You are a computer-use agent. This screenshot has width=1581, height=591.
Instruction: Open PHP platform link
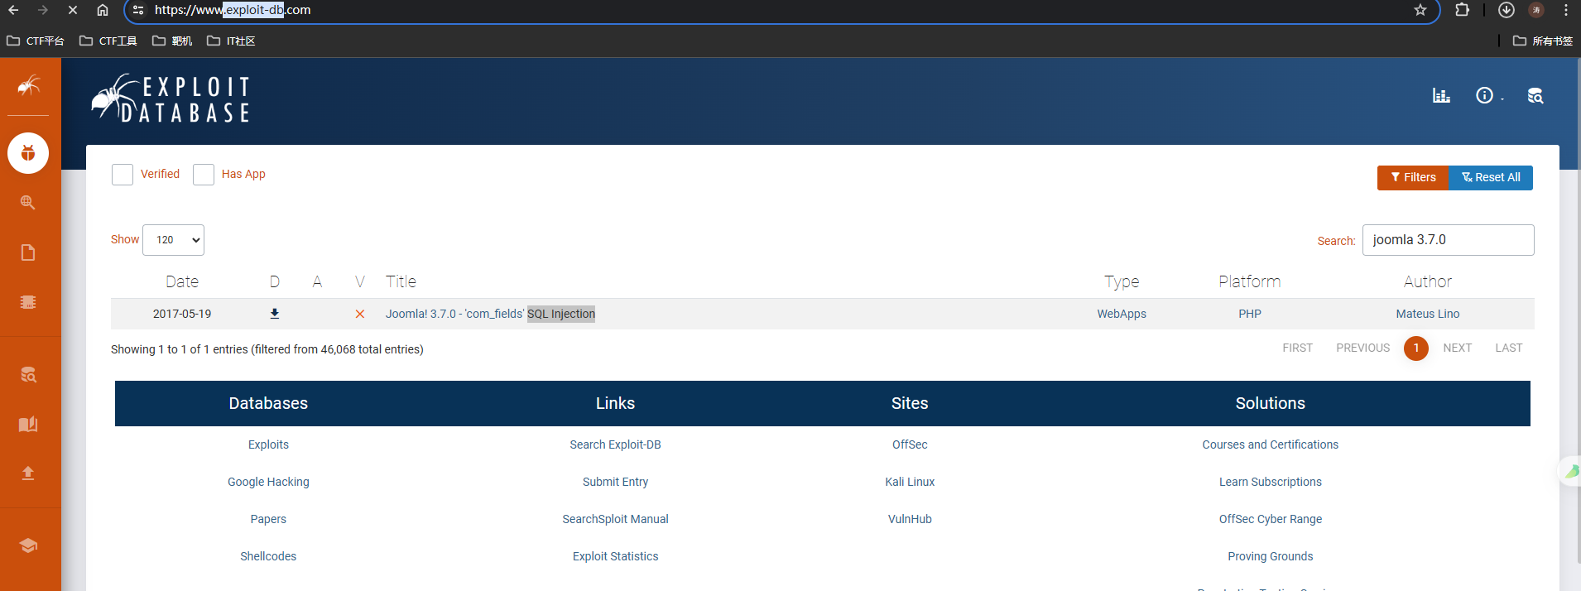pyautogui.click(x=1250, y=314)
